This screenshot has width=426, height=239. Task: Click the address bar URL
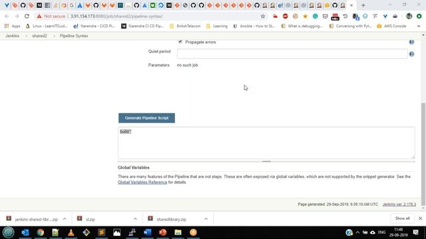coord(117,16)
